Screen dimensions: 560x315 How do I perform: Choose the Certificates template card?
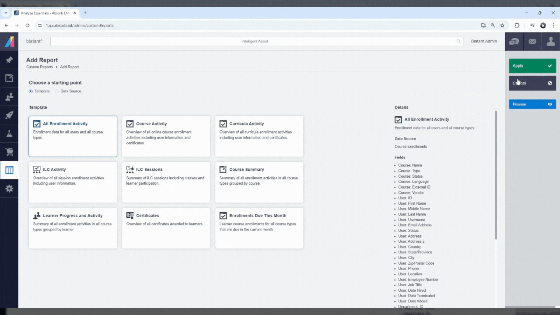[x=166, y=228]
